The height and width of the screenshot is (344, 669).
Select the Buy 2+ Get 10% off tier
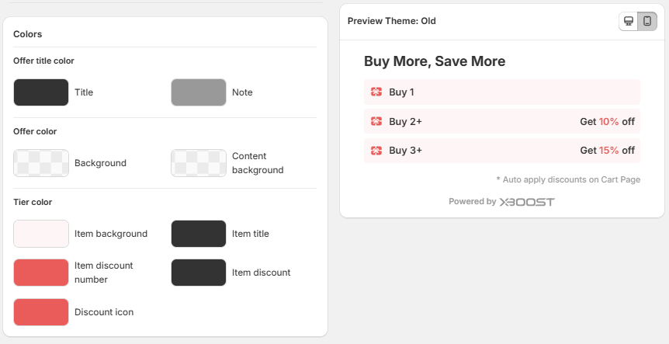coord(501,121)
